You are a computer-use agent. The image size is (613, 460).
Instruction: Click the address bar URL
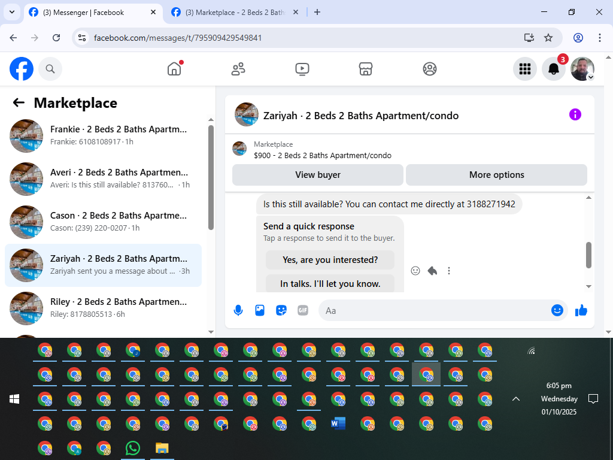click(178, 38)
